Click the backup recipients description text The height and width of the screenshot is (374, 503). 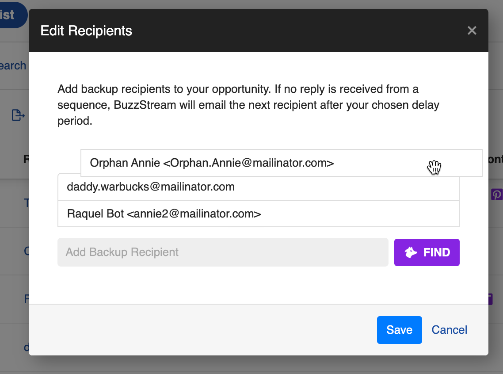pos(248,105)
